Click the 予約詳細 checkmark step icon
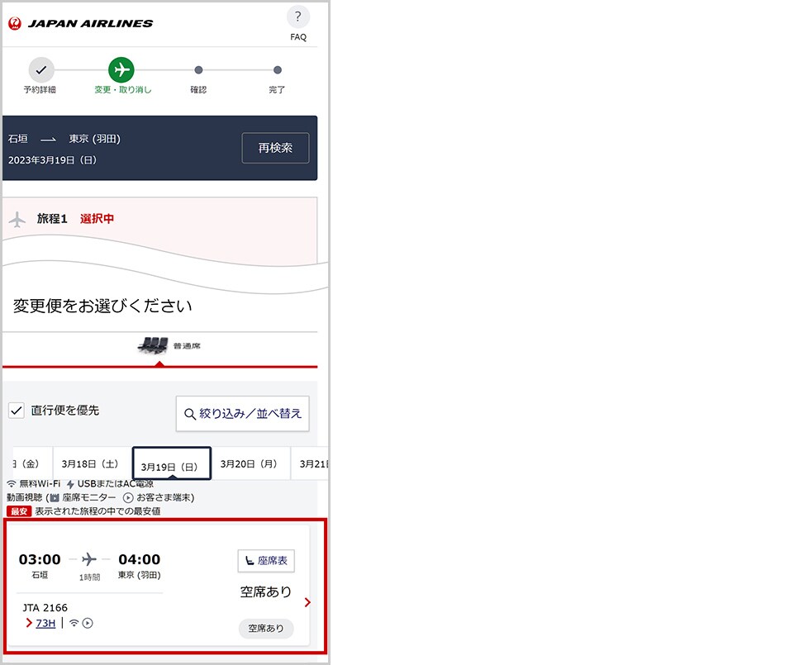Viewport: 785px width, 665px height. (x=40, y=70)
